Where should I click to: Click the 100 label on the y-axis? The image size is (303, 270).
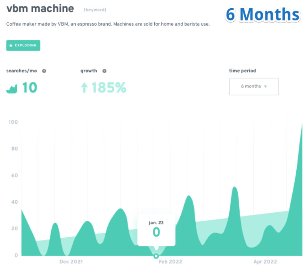(x=13, y=122)
